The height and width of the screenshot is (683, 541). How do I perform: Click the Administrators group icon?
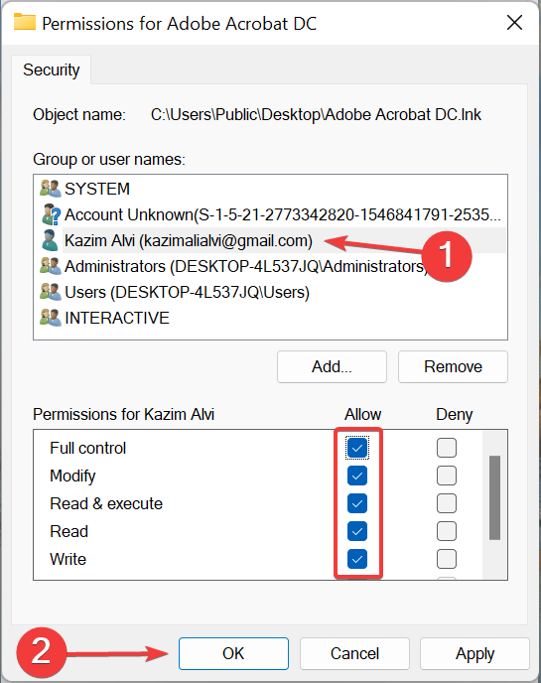[50, 266]
